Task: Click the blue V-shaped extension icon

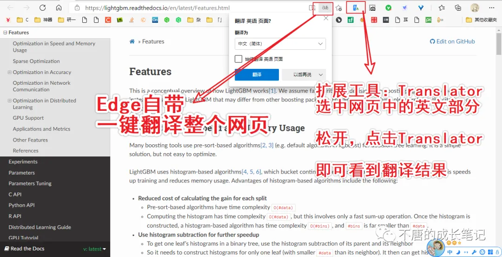Action: (421, 8)
